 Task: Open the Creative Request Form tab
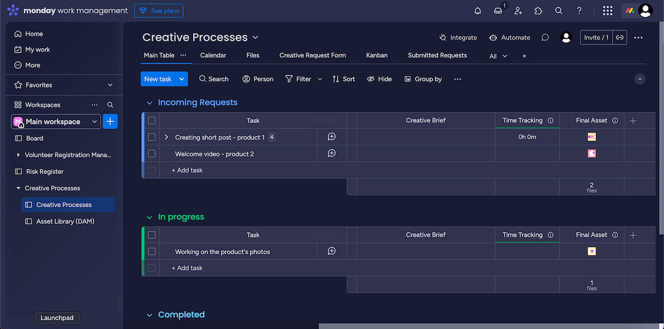(x=313, y=55)
